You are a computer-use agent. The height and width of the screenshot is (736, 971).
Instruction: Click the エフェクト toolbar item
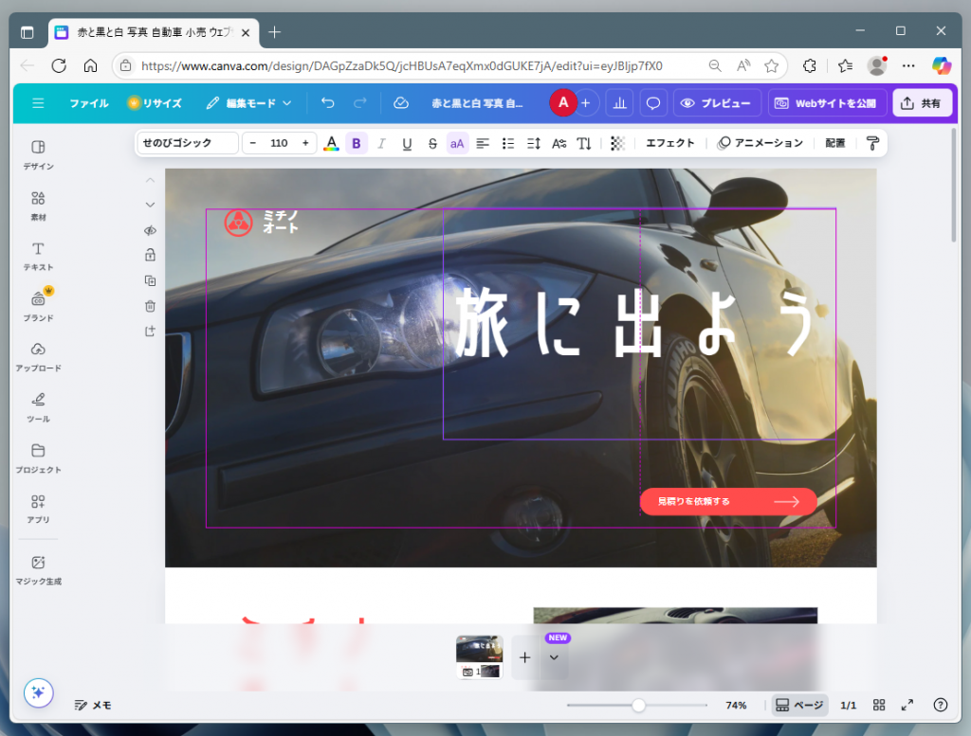coord(670,143)
